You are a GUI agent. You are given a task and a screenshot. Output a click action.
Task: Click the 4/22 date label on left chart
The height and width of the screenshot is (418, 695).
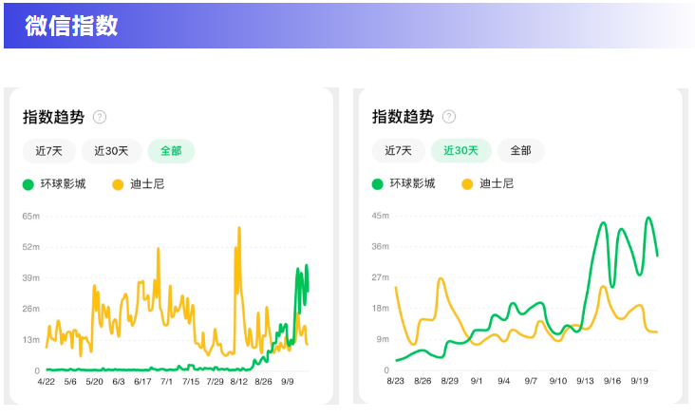[46, 382]
